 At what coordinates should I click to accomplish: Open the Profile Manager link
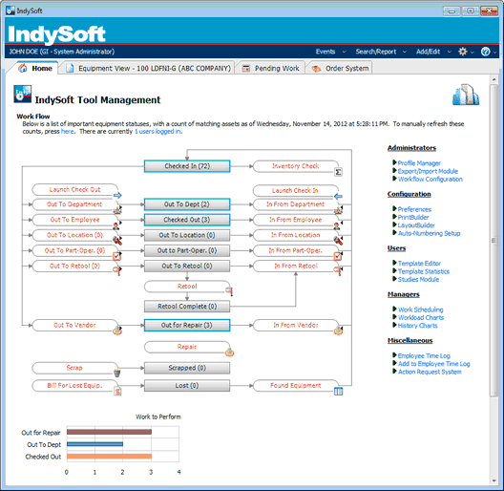[419, 163]
